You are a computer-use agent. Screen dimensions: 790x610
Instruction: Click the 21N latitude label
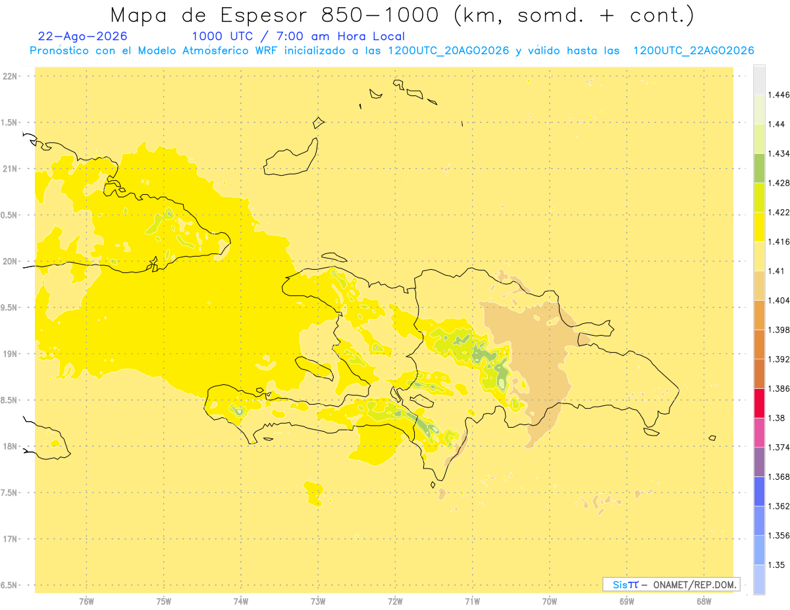point(11,169)
